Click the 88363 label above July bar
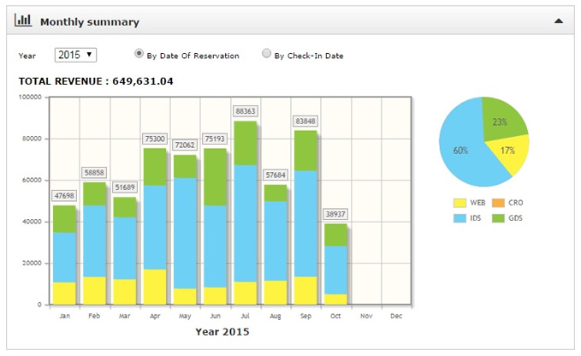Image resolution: width=581 pixels, height=356 pixels. pyautogui.click(x=246, y=111)
